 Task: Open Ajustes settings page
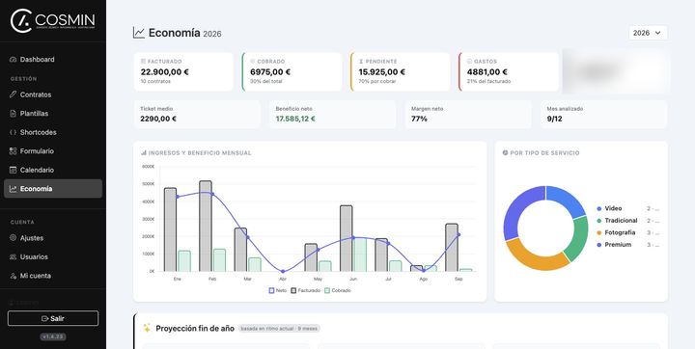[x=53, y=238]
